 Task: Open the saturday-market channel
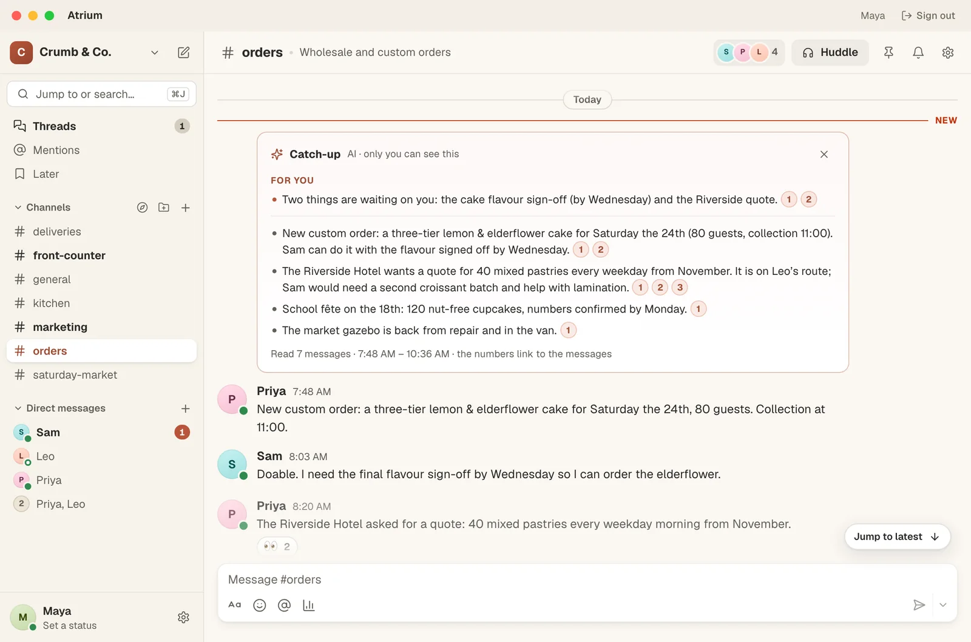101,375
